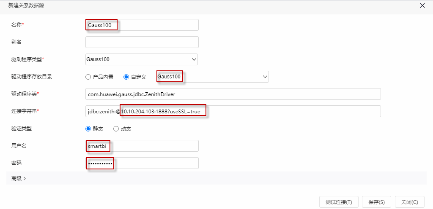Click the 验证类型 label text
433x209 pixels.
coord(22,129)
